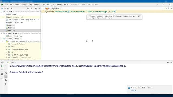The width and height of the screenshot is (173, 97).
Task: Open the VCS menu
Action: tap(54, 5)
